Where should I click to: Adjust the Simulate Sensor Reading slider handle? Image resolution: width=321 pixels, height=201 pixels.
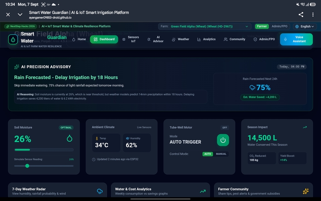27,166
